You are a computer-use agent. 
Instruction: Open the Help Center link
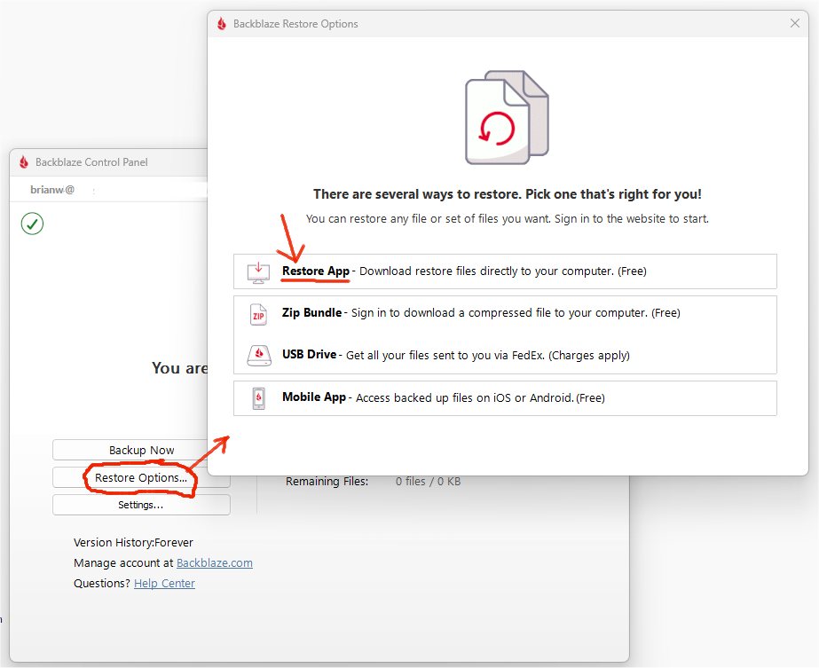[x=164, y=583]
